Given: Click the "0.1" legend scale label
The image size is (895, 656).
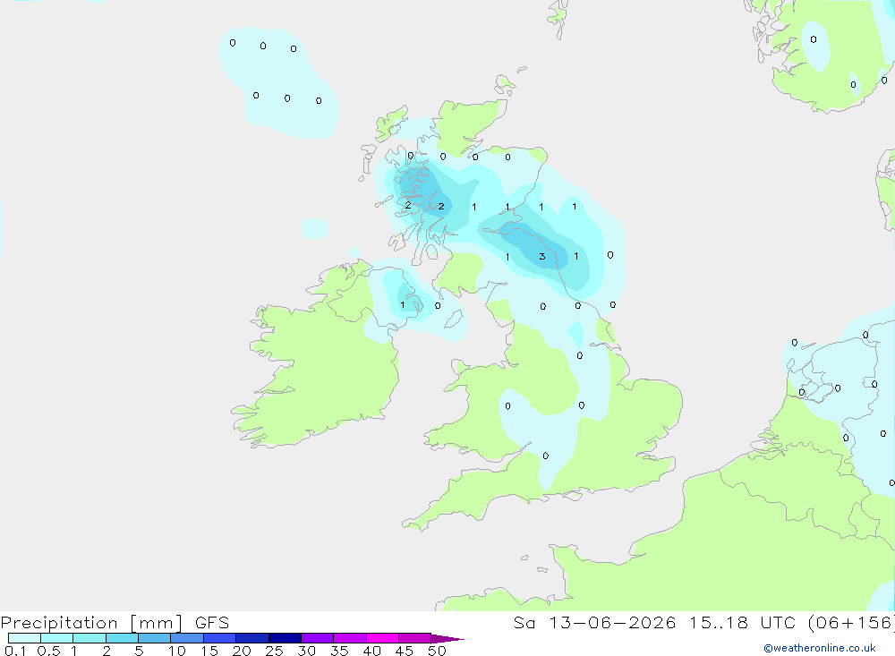Looking at the screenshot, I should (x=15, y=651).
